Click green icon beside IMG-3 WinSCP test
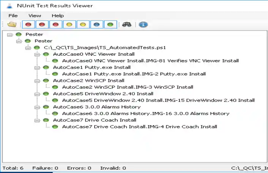 (x=55, y=87)
